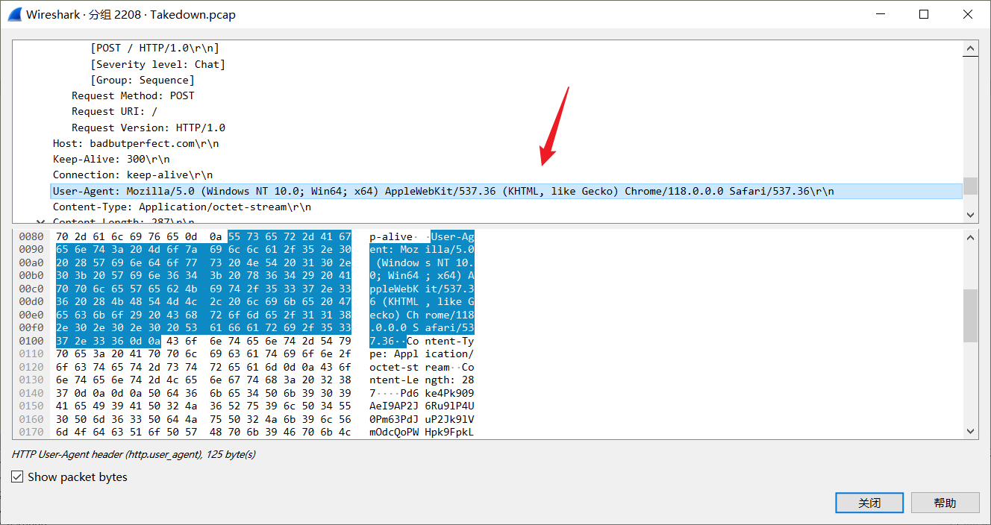Click ASCII text '(Window s NT 10.'

(x=425, y=262)
